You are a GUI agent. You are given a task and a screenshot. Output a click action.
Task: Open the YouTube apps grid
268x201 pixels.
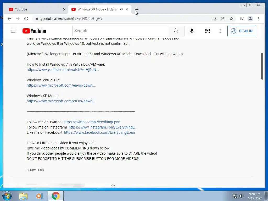tap(208, 31)
